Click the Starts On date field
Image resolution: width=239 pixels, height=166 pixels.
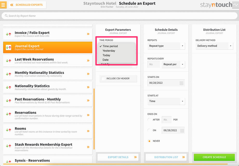pos(166,83)
